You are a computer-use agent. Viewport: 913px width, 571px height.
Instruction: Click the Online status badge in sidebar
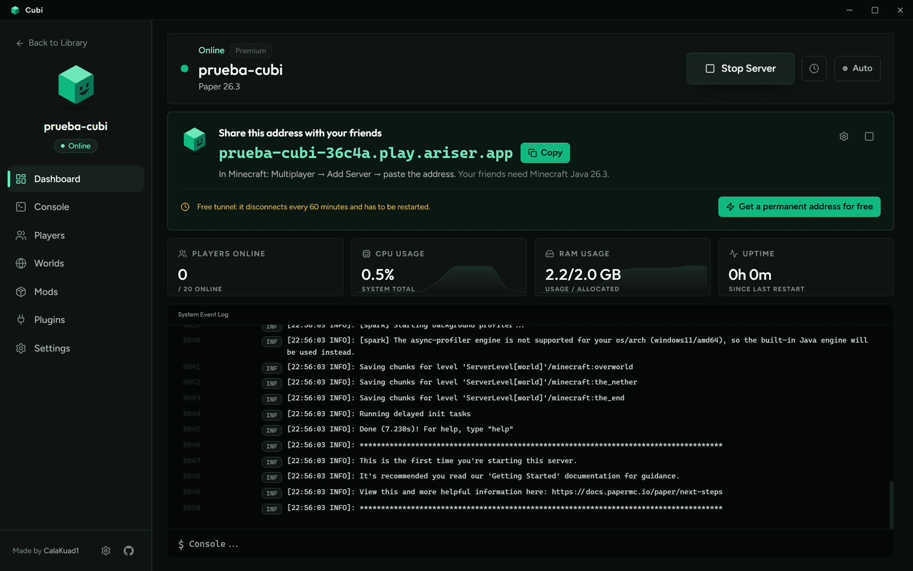point(75,146)
